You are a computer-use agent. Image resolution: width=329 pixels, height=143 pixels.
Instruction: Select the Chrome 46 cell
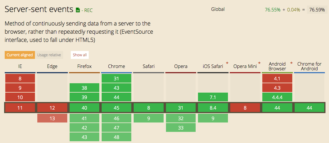(116, 118)
